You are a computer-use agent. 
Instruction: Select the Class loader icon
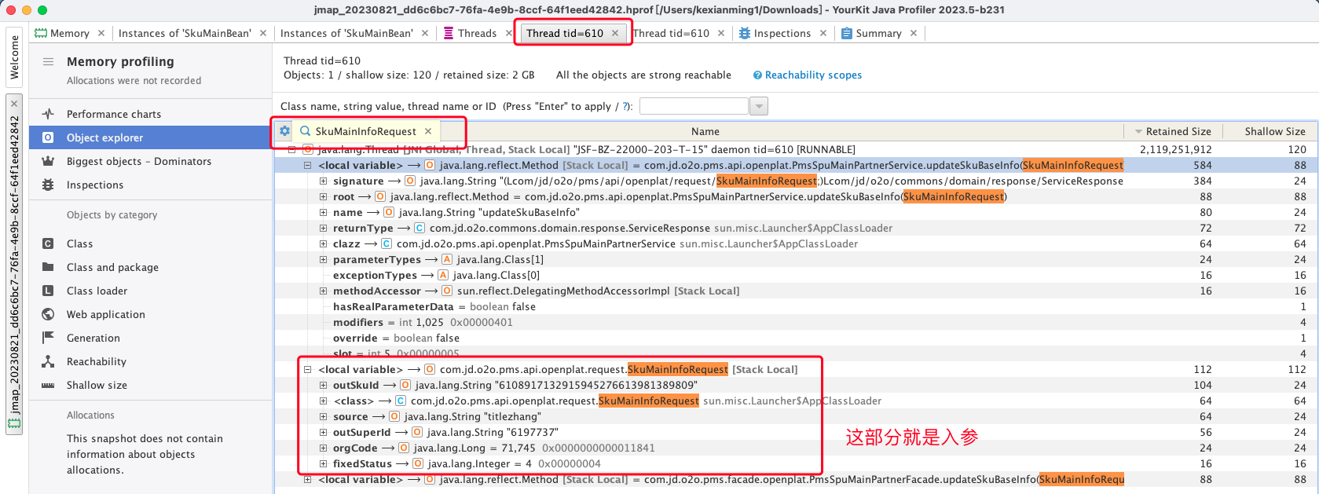point(48,291)
